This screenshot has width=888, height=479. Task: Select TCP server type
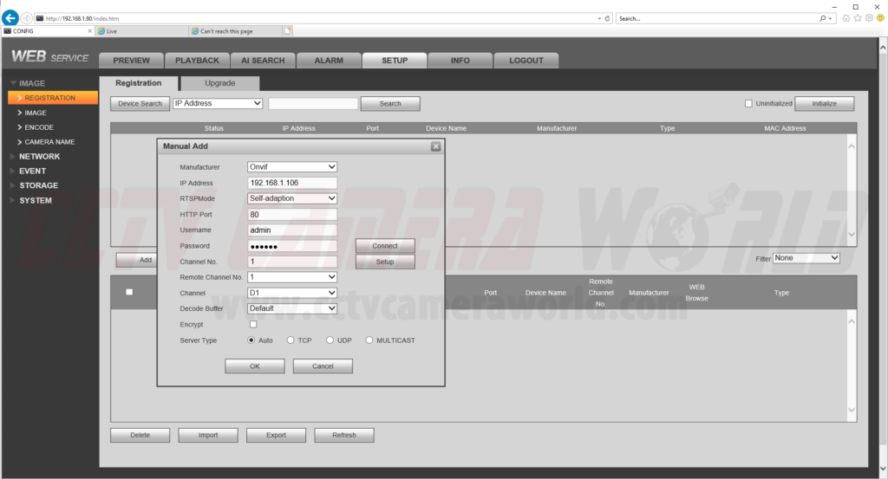click(291, 340)
